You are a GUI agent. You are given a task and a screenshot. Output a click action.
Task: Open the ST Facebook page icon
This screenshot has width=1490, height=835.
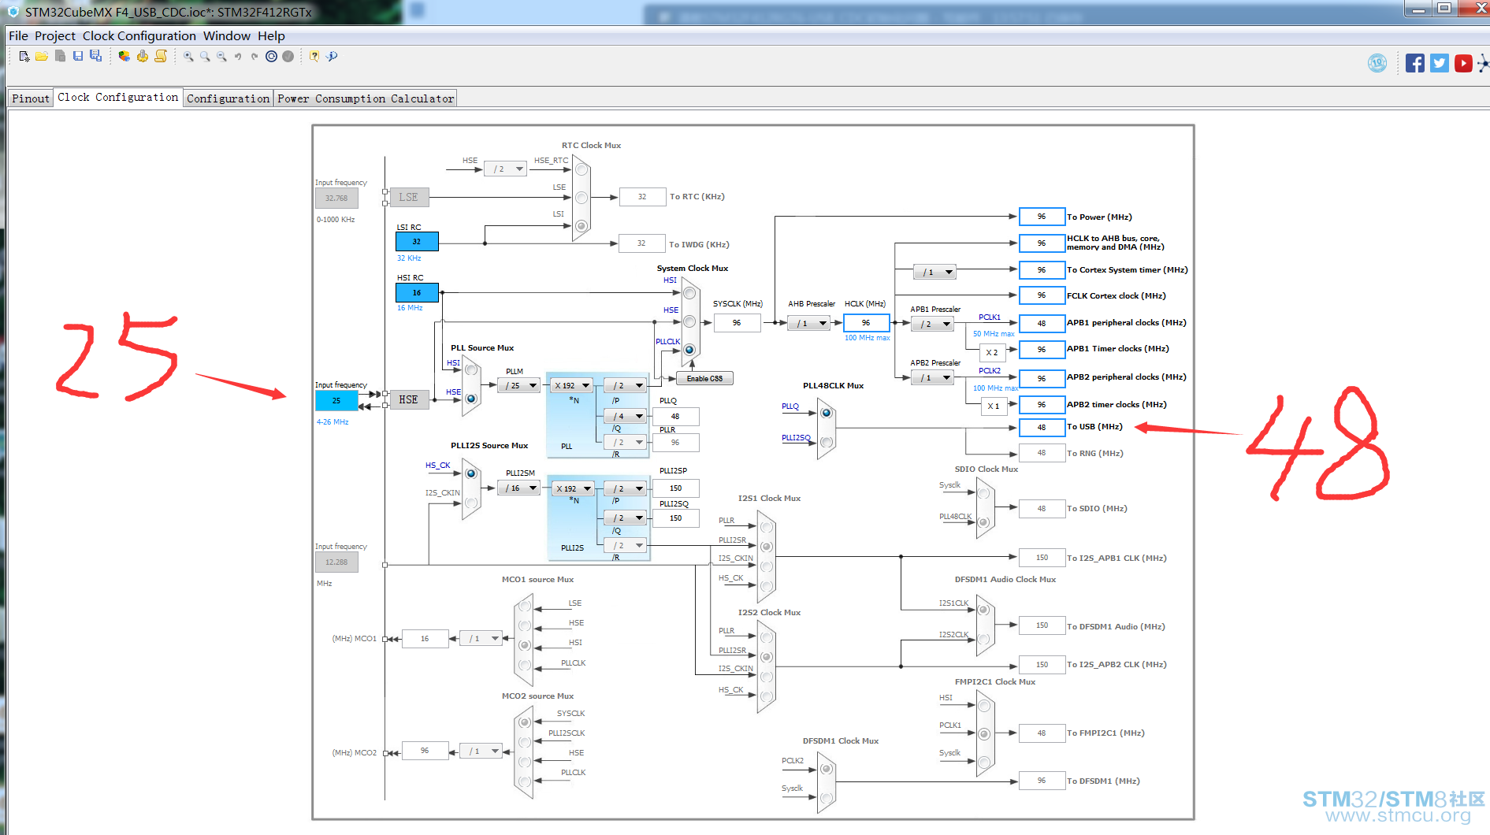point(1415,64)
